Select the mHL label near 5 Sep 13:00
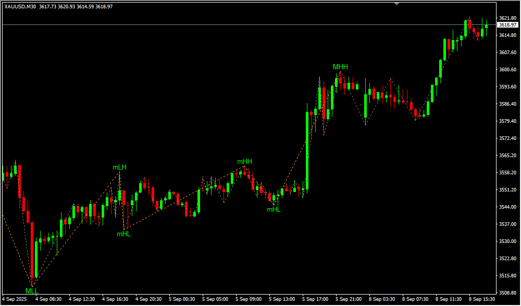This screenshot has width=521, height=306. click(x=274, y=209)
